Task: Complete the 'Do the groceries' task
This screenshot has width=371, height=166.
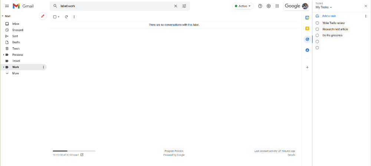Action: coord(317,35)
